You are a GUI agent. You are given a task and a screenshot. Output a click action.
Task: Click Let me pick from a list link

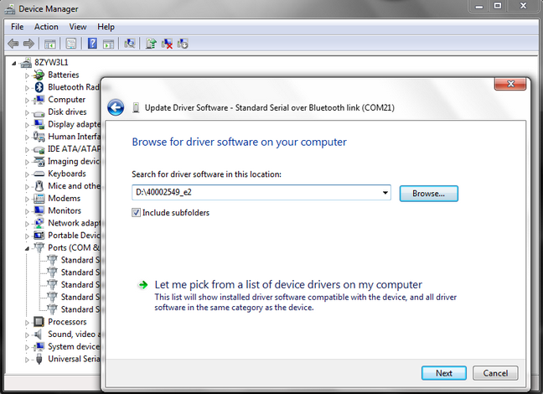(x=287, y=284)
